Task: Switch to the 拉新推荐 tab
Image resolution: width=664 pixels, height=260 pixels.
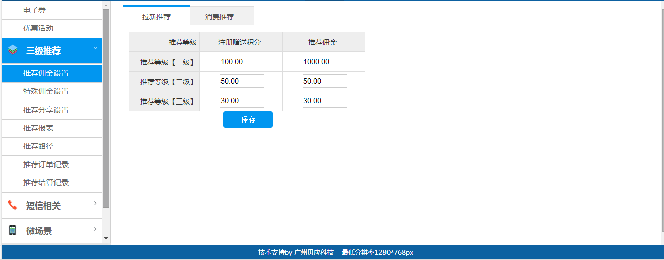Action: coord(156,16)
